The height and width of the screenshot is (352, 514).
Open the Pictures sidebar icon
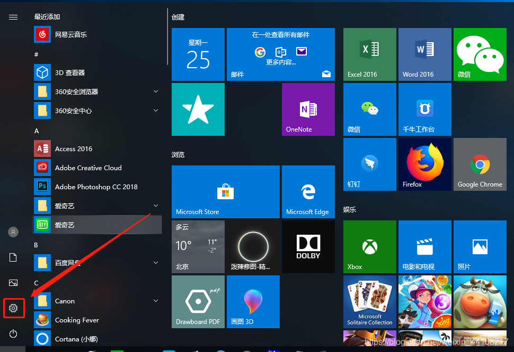[13, 283]
